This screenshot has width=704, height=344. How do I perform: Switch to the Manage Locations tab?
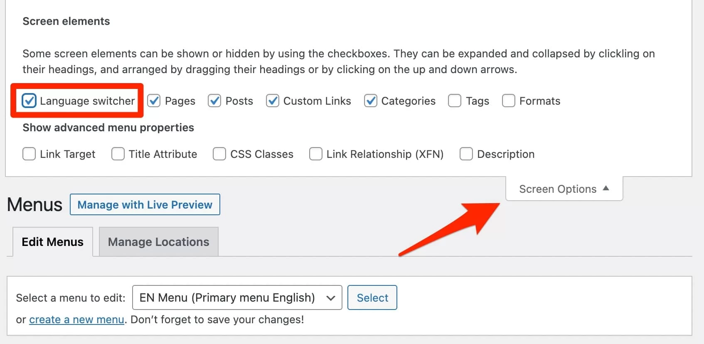158,241
